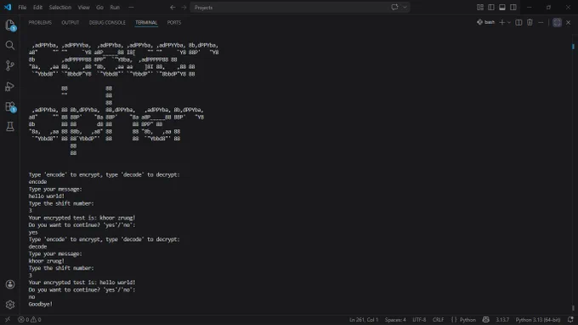The image size is (578, 325).
Task: Switch to the OUTPUT tab
Action: (x=70, y=22)
